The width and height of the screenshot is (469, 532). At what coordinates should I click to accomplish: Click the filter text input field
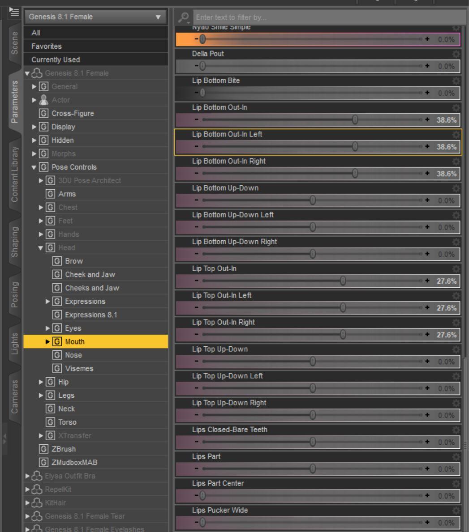(x=329, y=17)
